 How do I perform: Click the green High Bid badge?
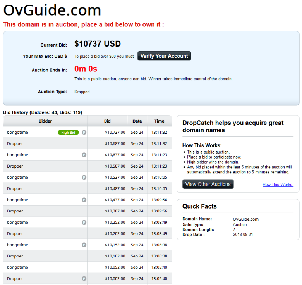(68, 133)
